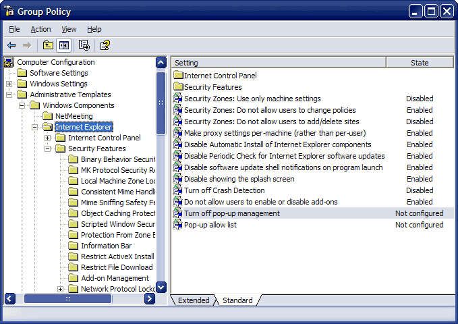Expand the Network Protocol Lockdown tree node

[60, 289]
